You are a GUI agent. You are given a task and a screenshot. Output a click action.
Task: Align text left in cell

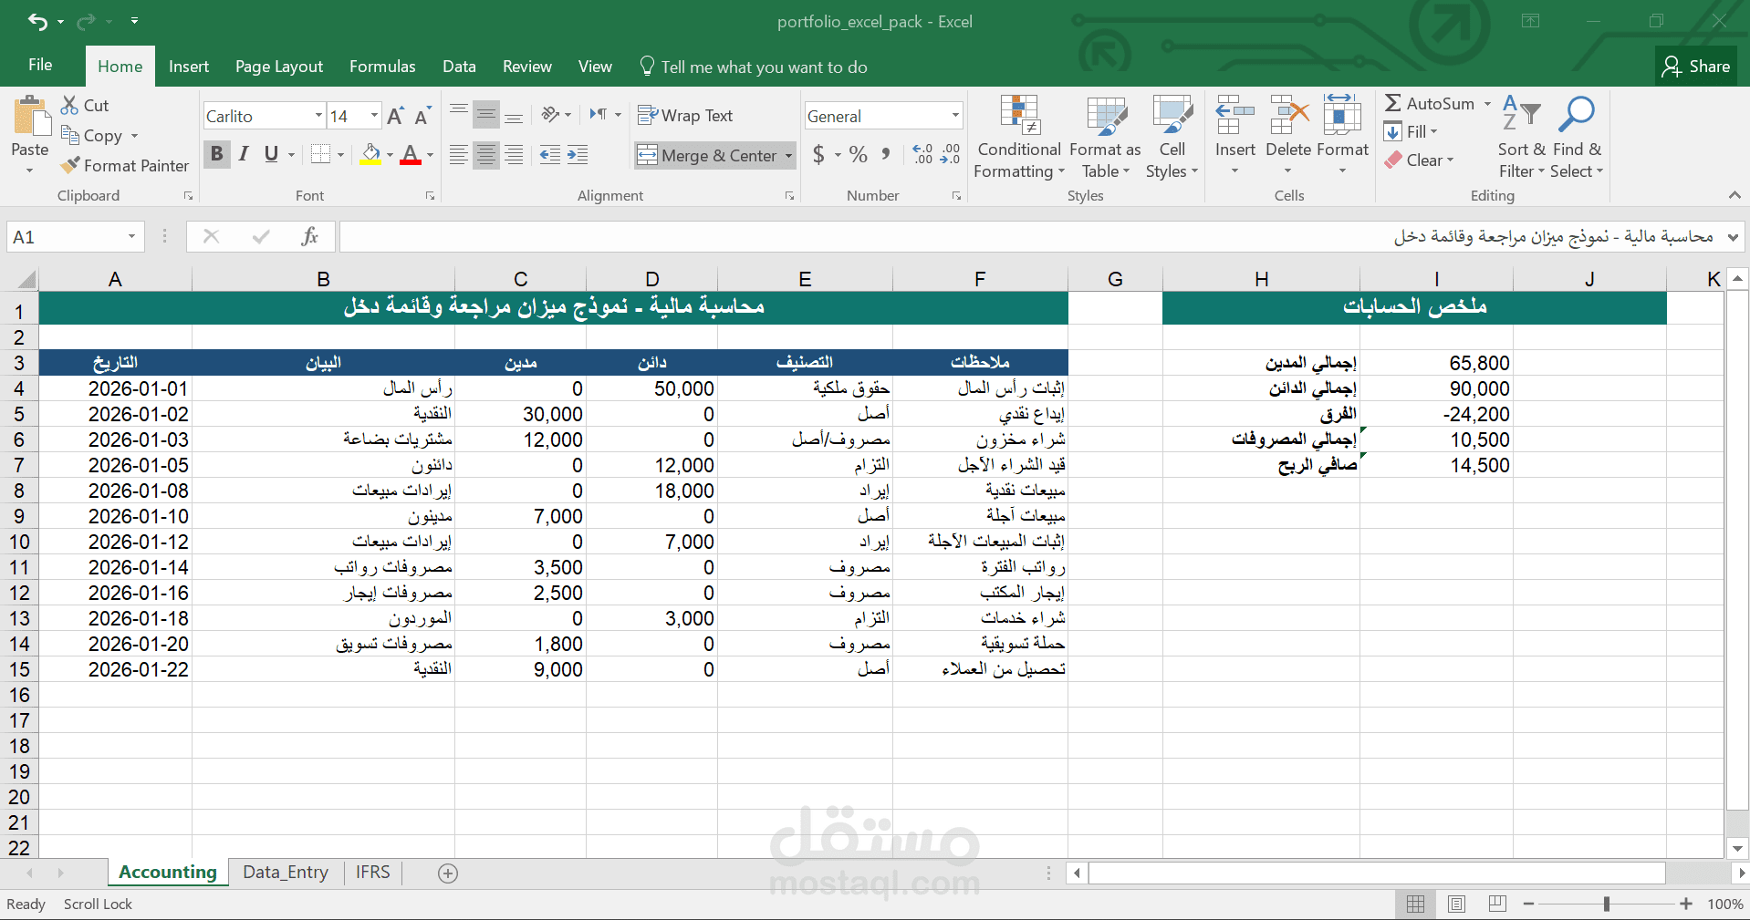coord(459,155)
